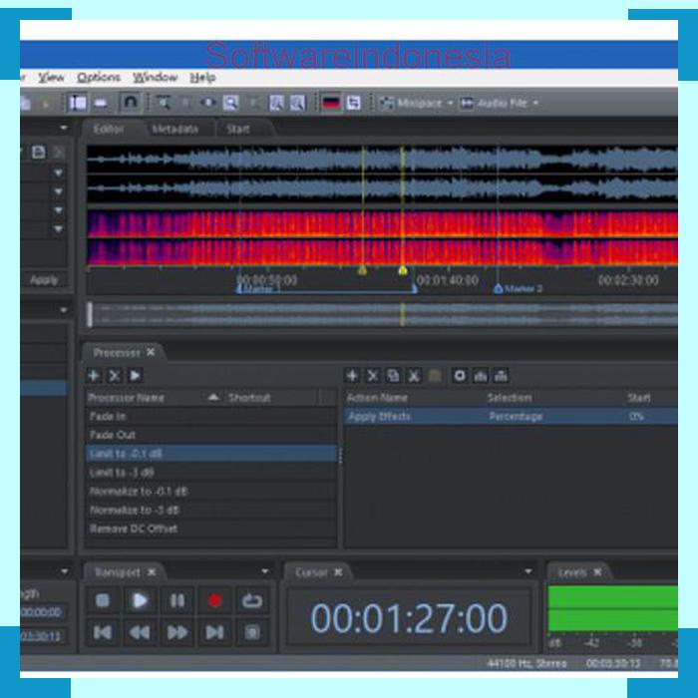Switch to the Metadata tab
Screen dimensions: 698x698
click(x=174, y=129)
